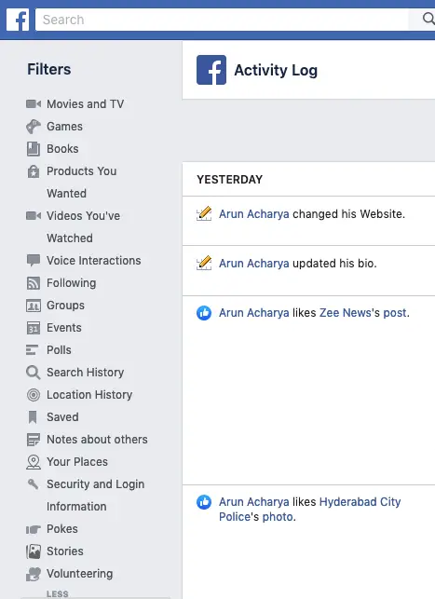Viewport: 435px width, 599px height.
Task: Click the Books icon
Action: click(34, 149)
